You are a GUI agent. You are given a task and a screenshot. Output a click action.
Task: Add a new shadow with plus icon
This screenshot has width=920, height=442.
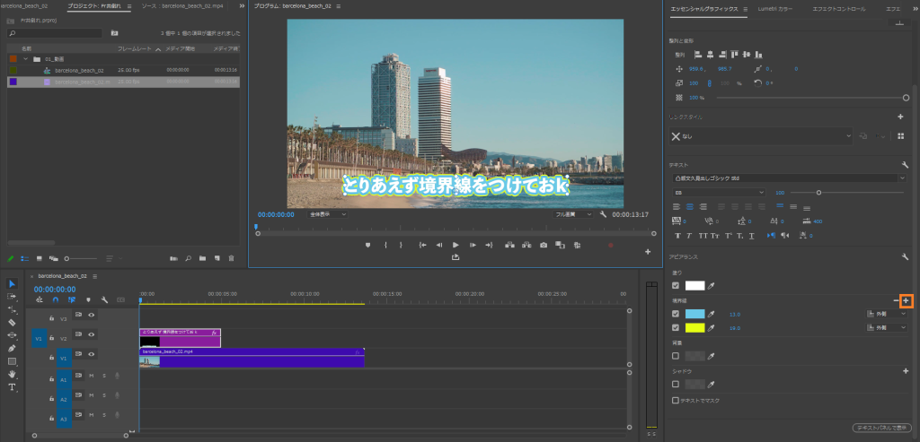click(x=906, y=370)
